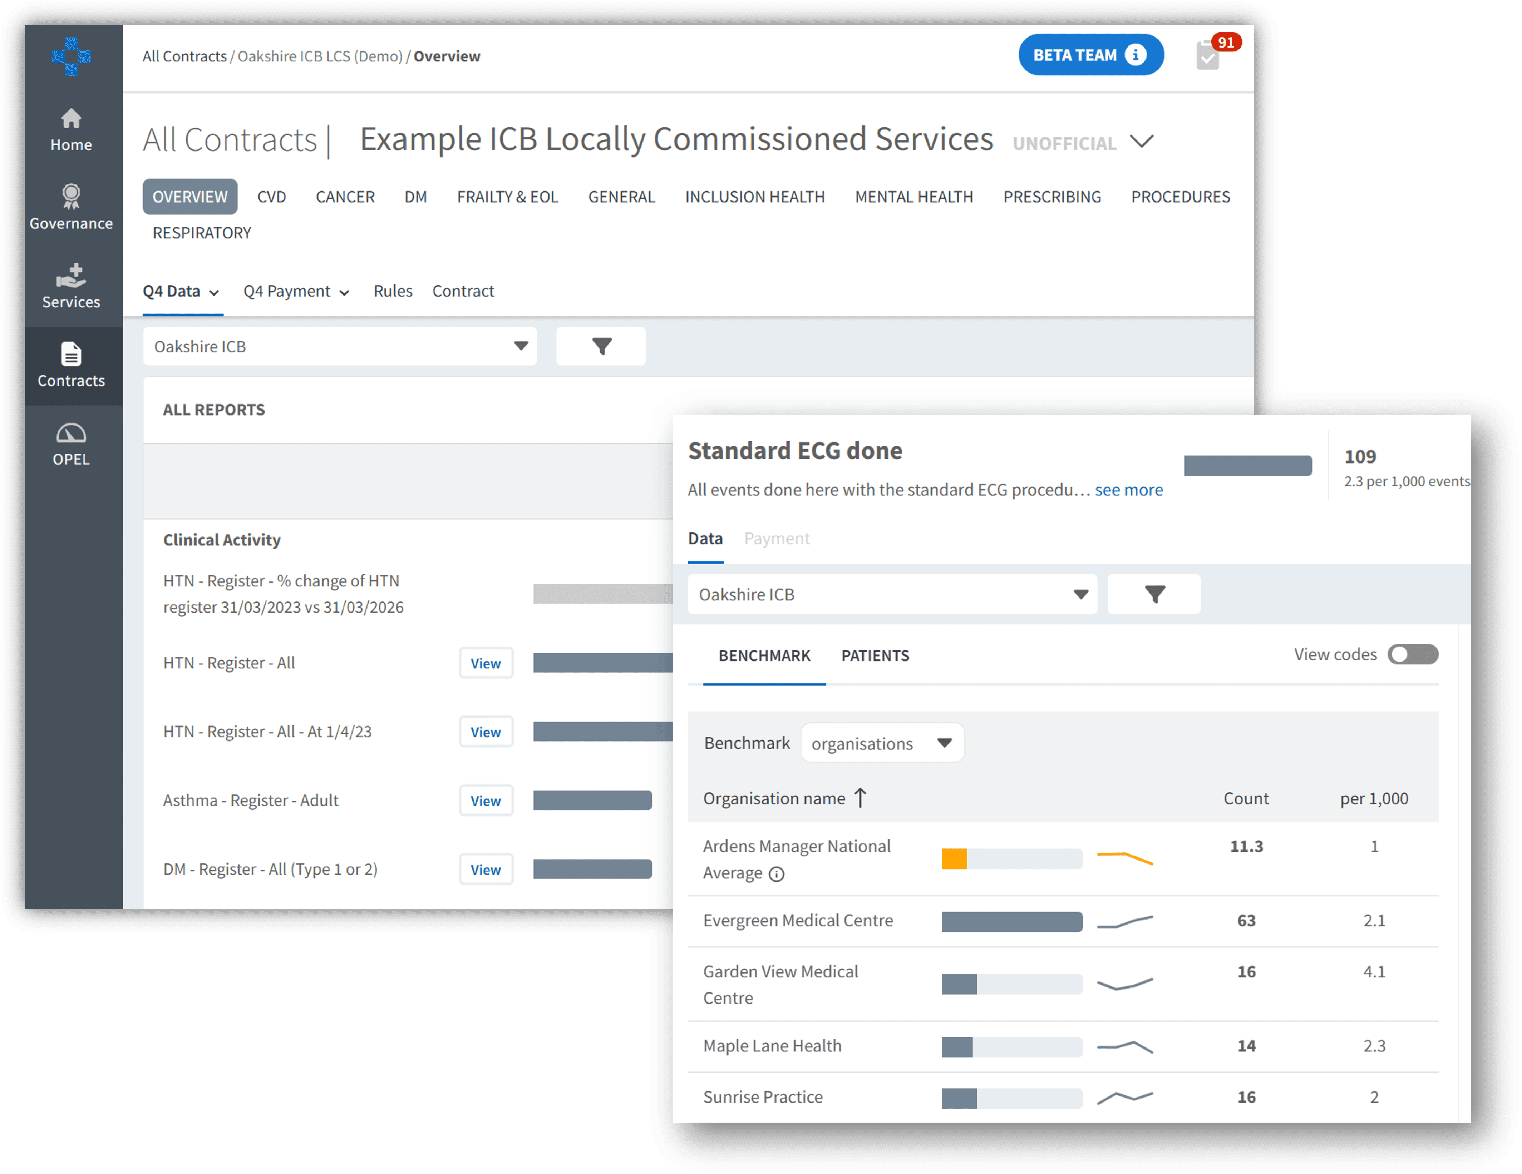Sort by Organisation name column arrow
Image resolution: width=1522 pixels, height=1174 pixels.
(861, 798)
